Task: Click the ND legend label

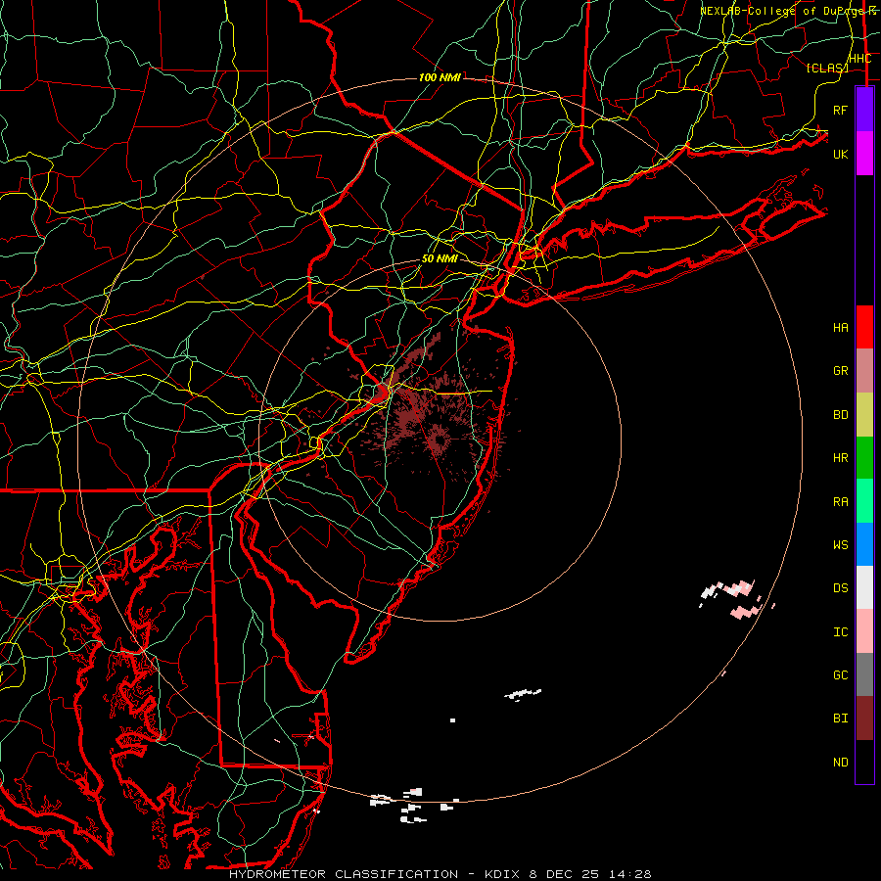Action: click(841, 763)
